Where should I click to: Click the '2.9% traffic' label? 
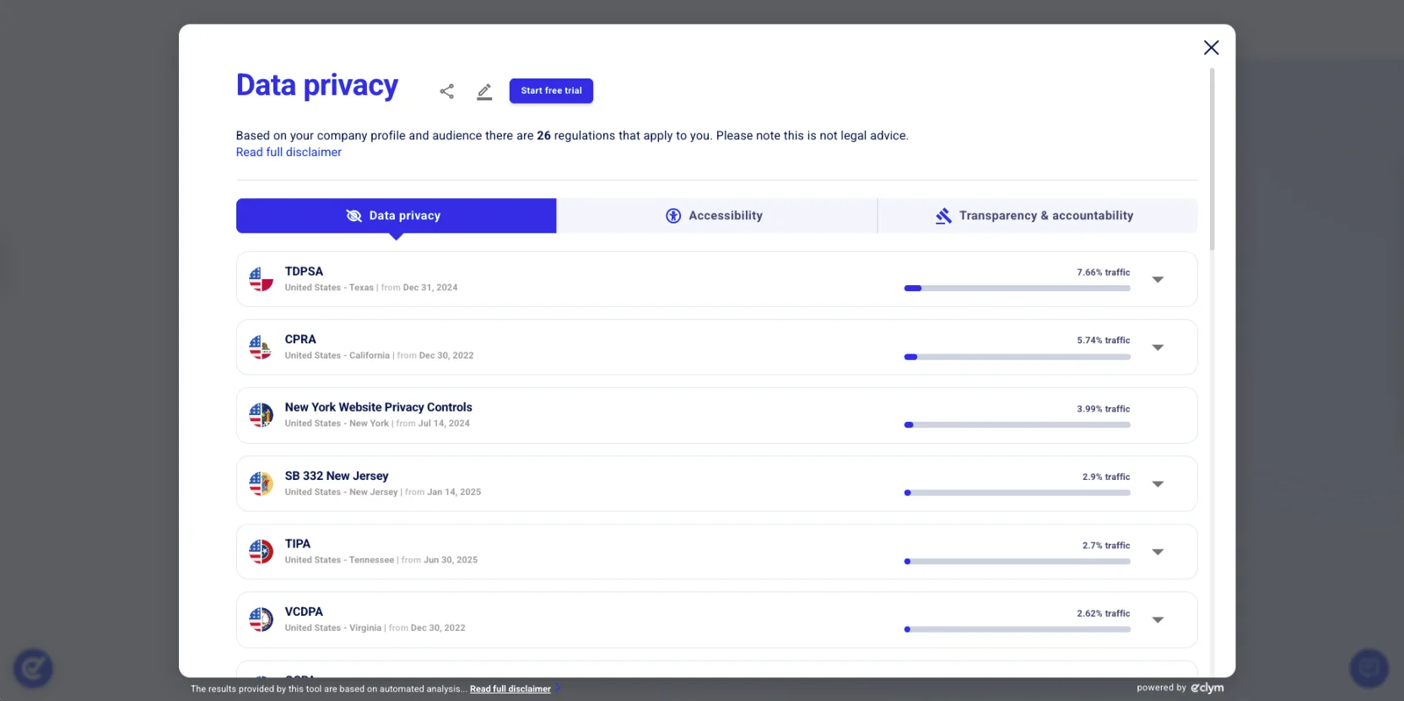pos(1106,477)
